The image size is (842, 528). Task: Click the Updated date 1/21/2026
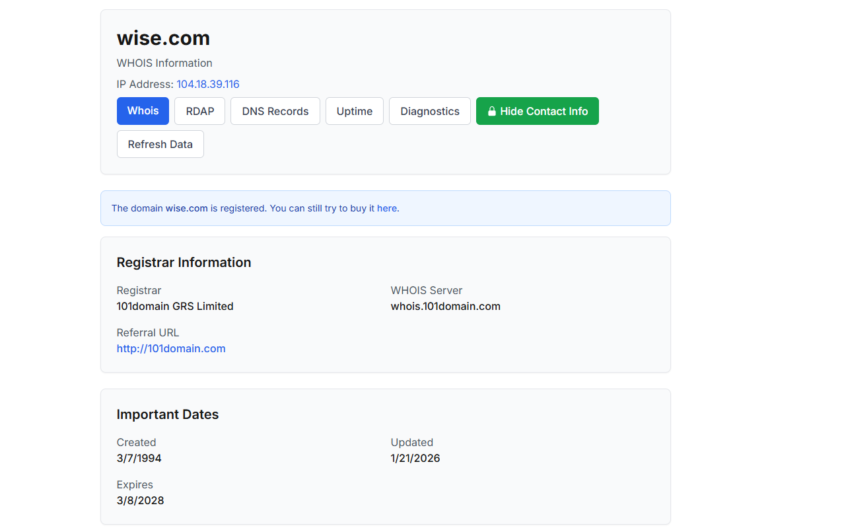point(415,458)
